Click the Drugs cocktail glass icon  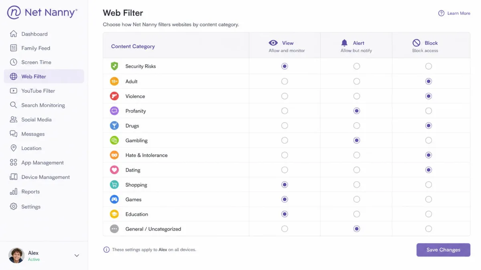point(114,126)
